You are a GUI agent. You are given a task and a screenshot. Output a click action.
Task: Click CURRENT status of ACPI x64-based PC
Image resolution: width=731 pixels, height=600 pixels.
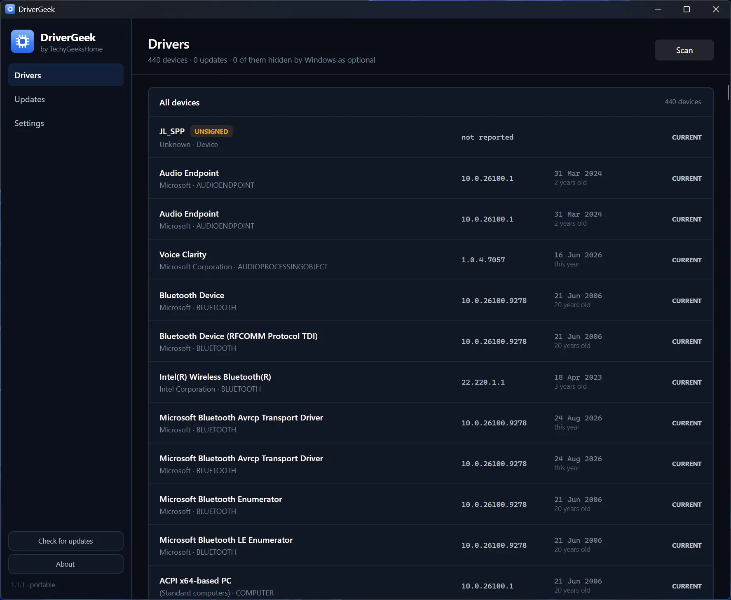[x=686, y=586]
